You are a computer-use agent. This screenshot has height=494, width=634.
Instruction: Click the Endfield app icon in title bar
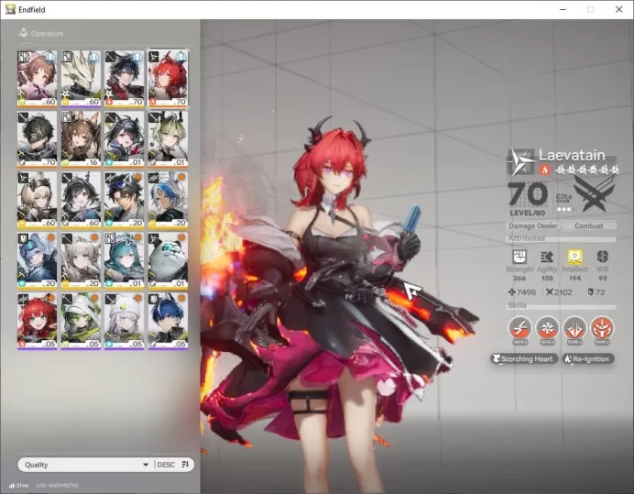10,9
